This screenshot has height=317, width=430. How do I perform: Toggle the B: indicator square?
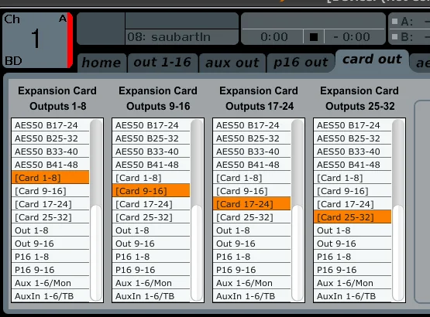[394, 36]
